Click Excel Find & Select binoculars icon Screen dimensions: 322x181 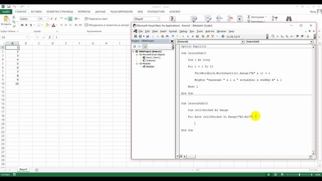[289, 19]
